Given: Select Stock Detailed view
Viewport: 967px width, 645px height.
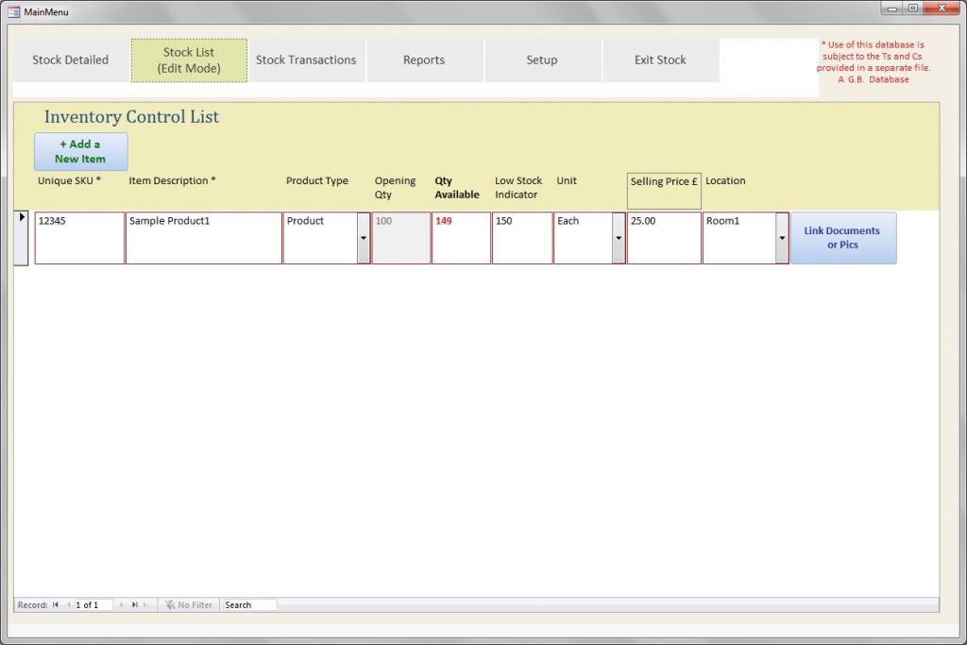Looking at the screenshot, I should click(70, 59).
